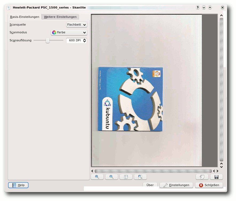
Task: Open the Über dialog
Action: tap(150, 185)
